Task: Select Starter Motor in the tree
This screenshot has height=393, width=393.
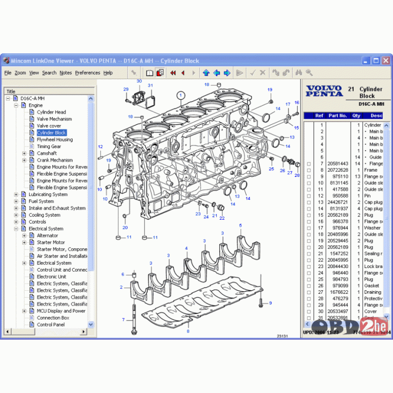Action: (x=51, y=242)
